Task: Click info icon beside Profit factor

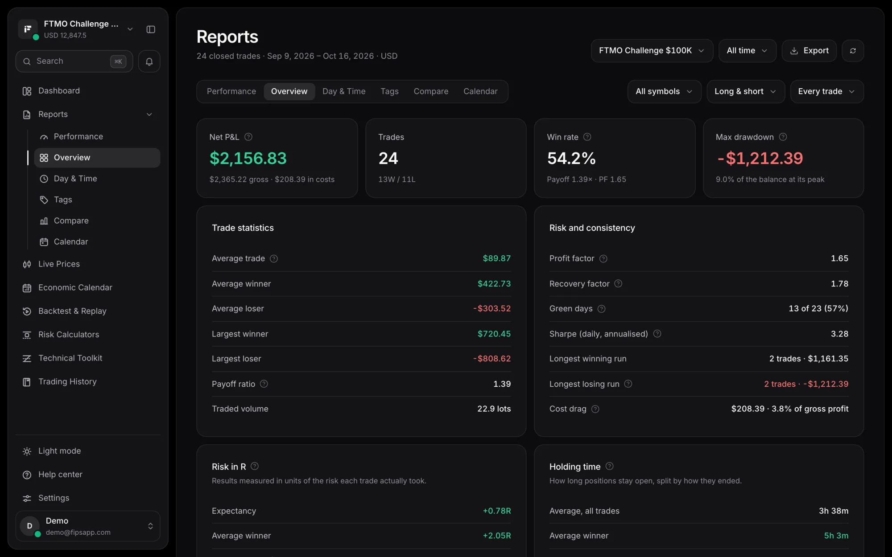Action: [603, 258]
